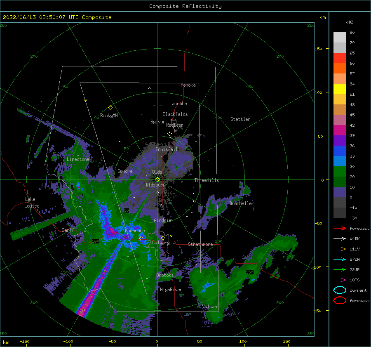Select the Didsbury label

[155, 185]
